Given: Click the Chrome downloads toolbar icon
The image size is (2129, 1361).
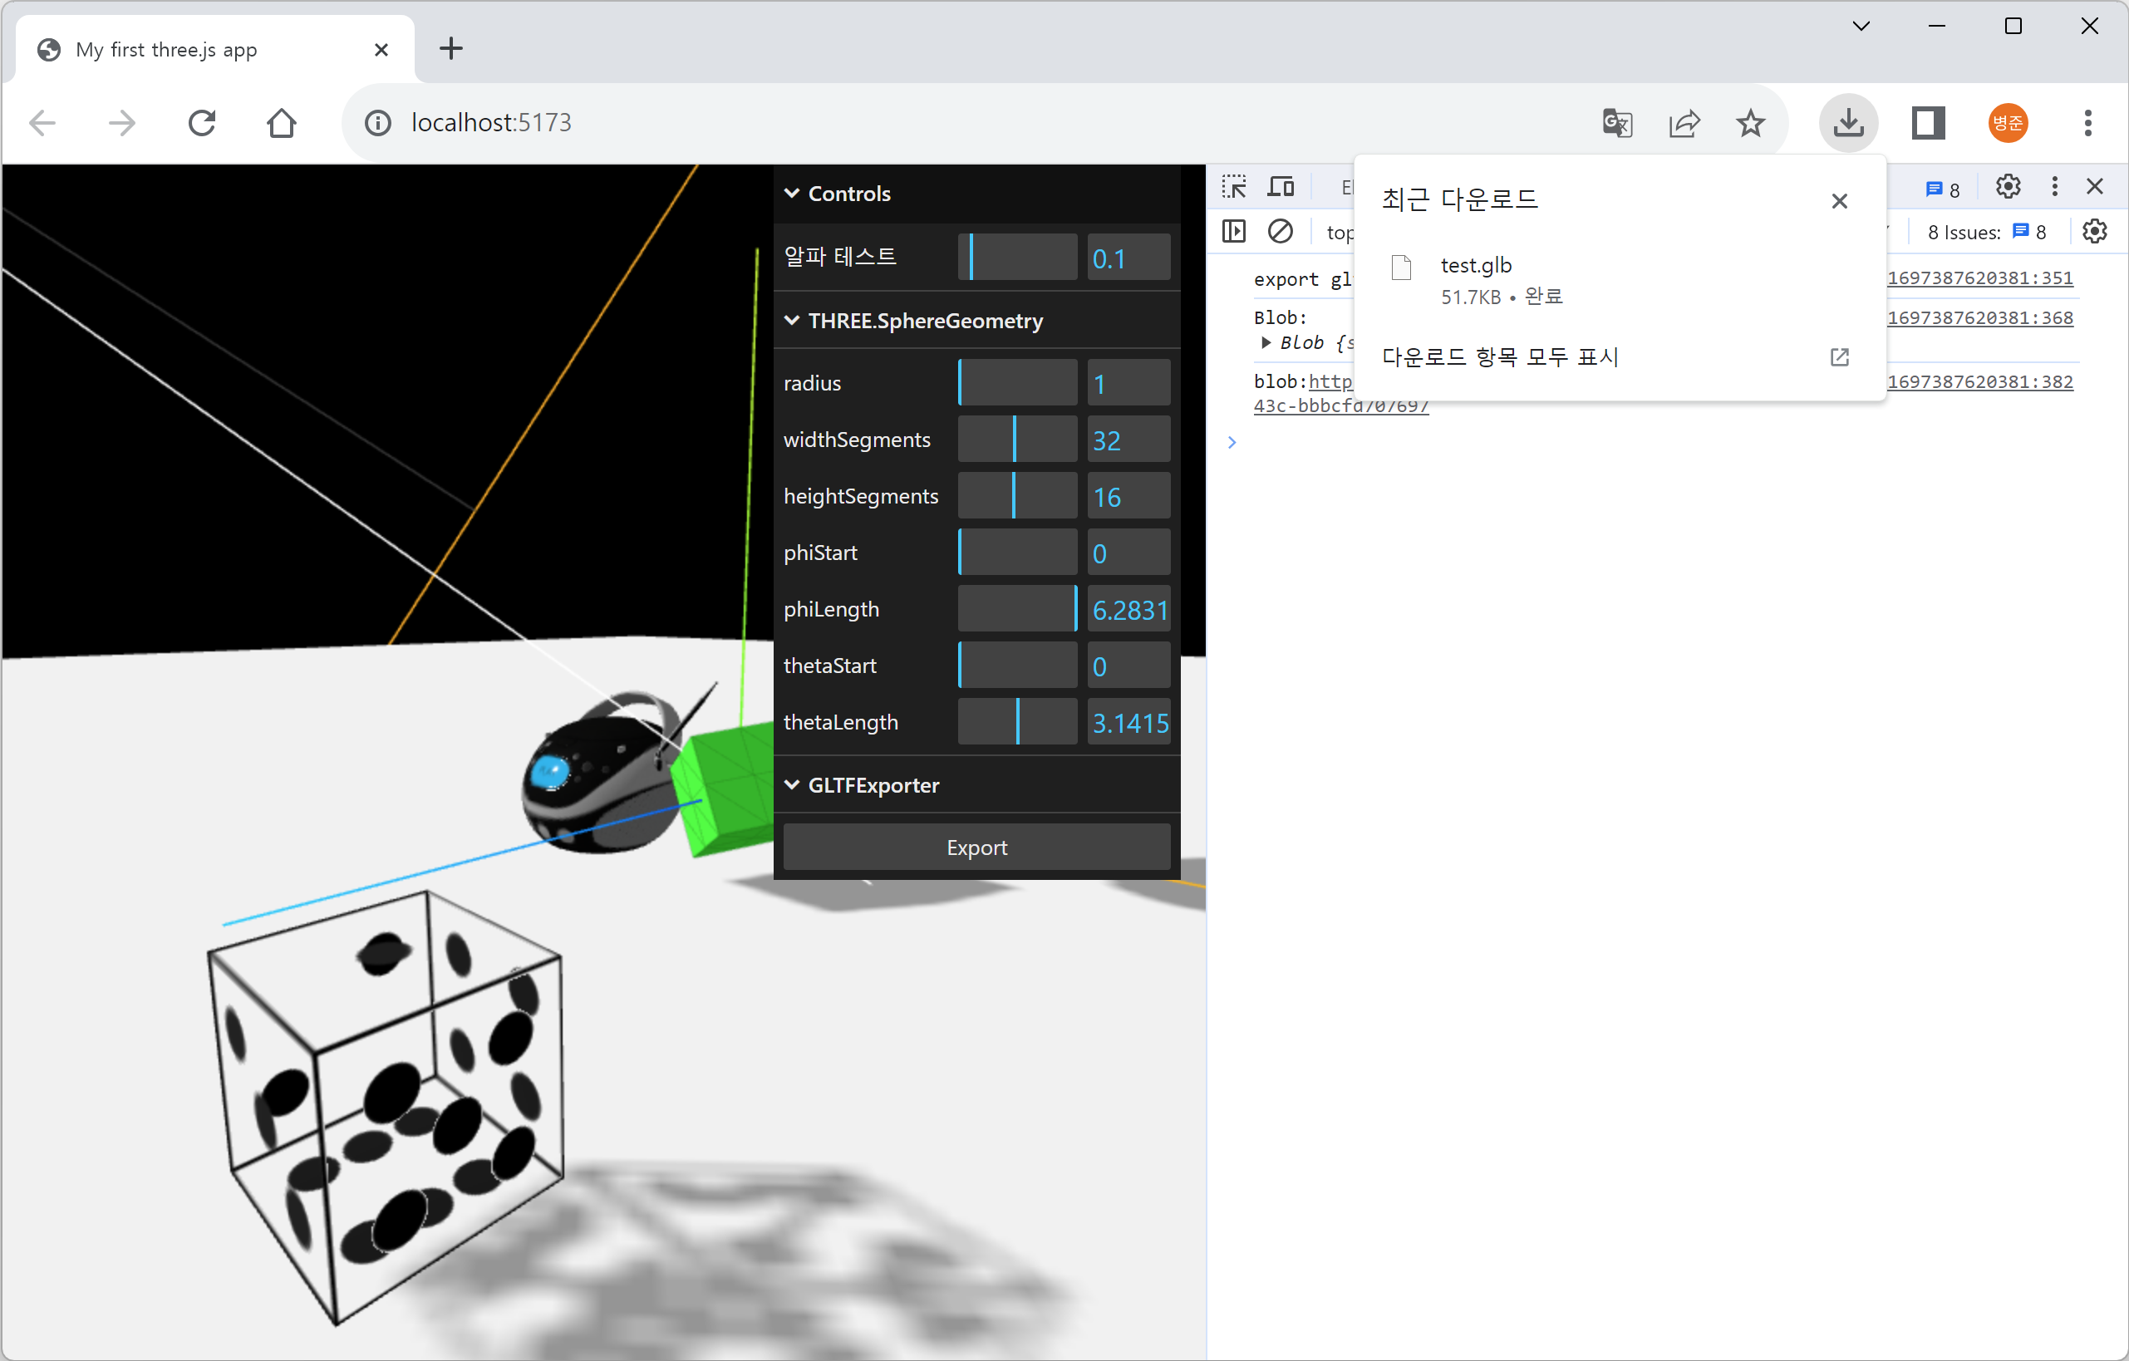Looking at the screenshot, I should coord(1848,123).
